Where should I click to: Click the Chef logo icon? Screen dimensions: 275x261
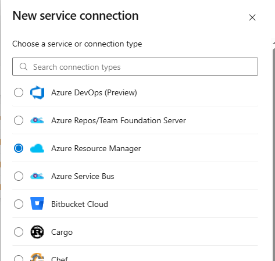[x=37, y=257]
